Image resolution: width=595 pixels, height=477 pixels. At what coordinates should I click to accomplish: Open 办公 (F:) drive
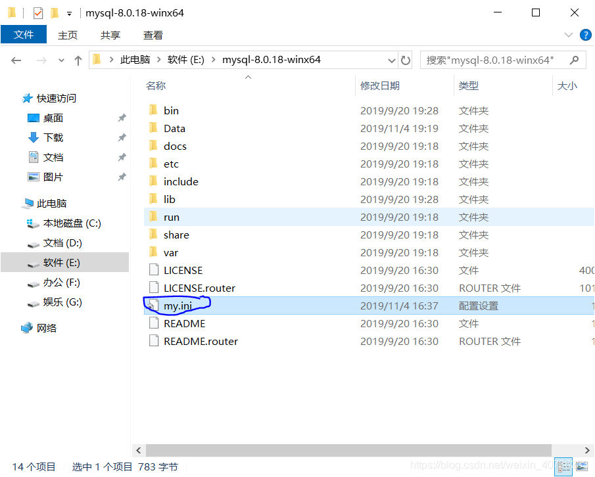coord(62,283)
